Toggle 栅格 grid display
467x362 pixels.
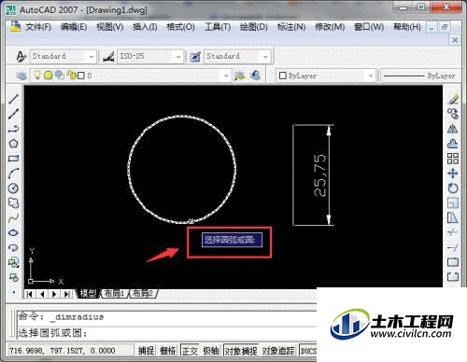tap(167, 351)
